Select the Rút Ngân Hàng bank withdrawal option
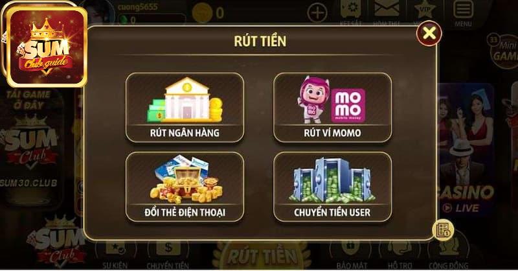This screenshot has height=271, width=518. click(x=185, y=108)
